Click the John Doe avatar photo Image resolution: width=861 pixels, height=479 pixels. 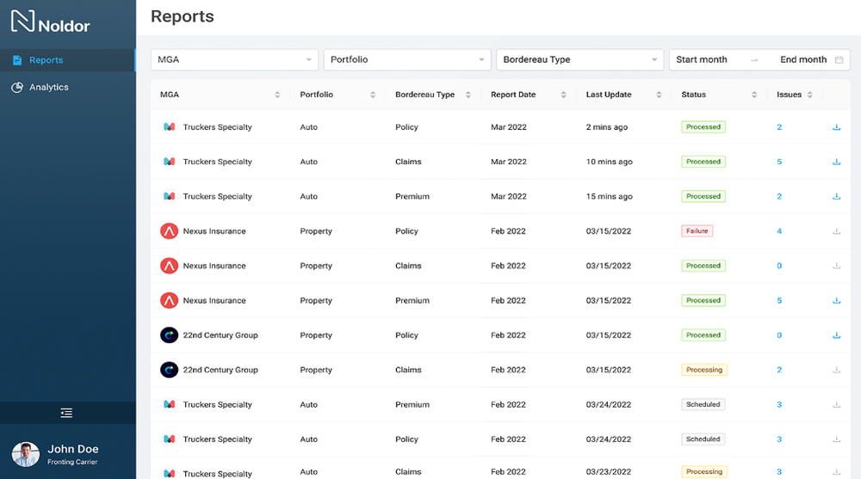[25, 454]
